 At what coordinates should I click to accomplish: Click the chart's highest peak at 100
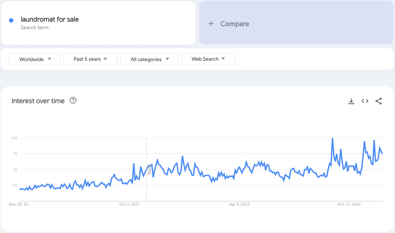point(332,139)
